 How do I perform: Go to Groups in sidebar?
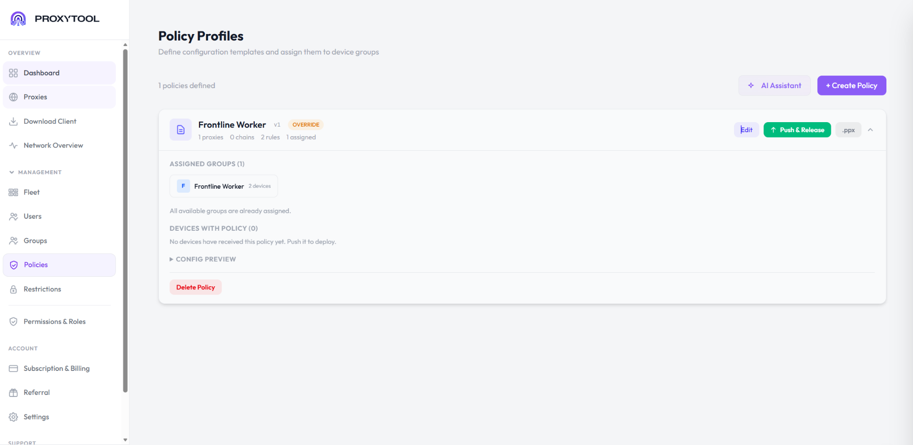pos(59,241)
